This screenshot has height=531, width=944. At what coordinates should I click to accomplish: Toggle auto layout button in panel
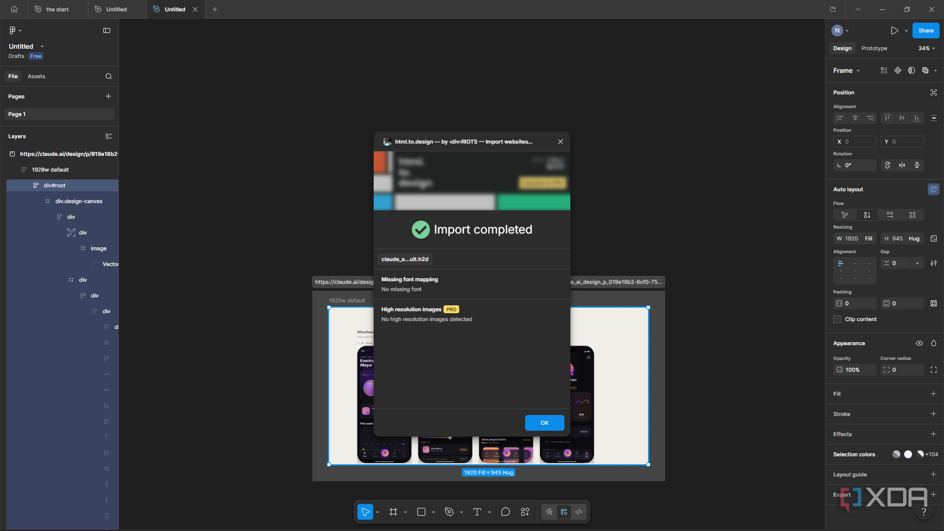933,189
